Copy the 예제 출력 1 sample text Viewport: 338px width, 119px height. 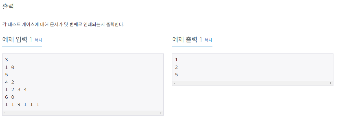(x=208, y=40)
